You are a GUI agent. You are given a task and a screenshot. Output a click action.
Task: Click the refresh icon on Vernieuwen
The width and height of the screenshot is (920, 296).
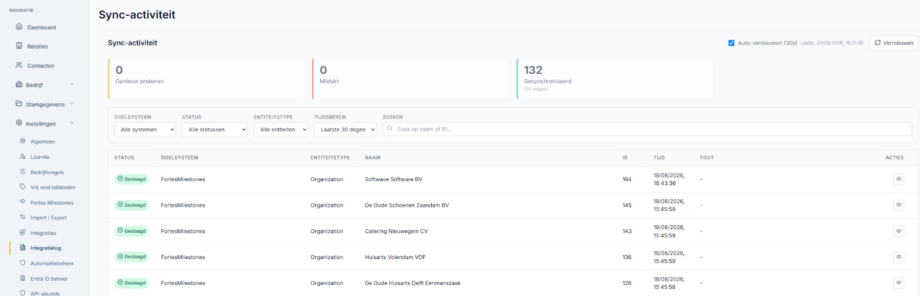878,43
